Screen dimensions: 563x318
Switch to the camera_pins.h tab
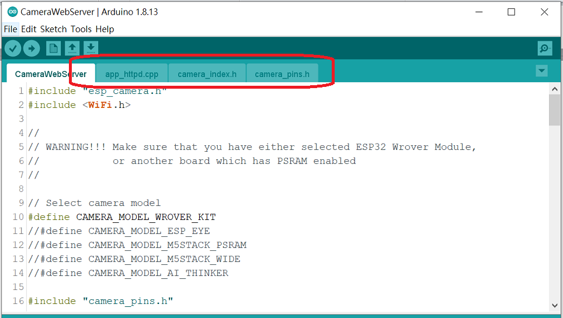282,74
